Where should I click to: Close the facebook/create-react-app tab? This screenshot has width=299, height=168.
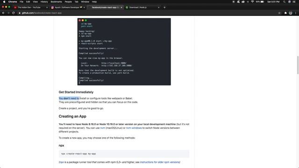tap(121, 7)
